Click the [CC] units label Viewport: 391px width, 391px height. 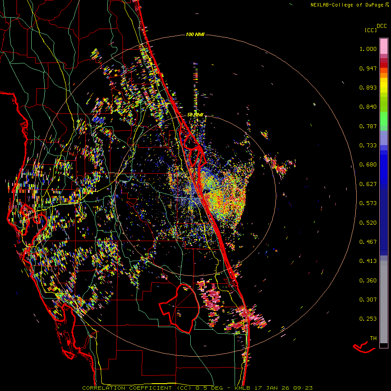(371, 30)
